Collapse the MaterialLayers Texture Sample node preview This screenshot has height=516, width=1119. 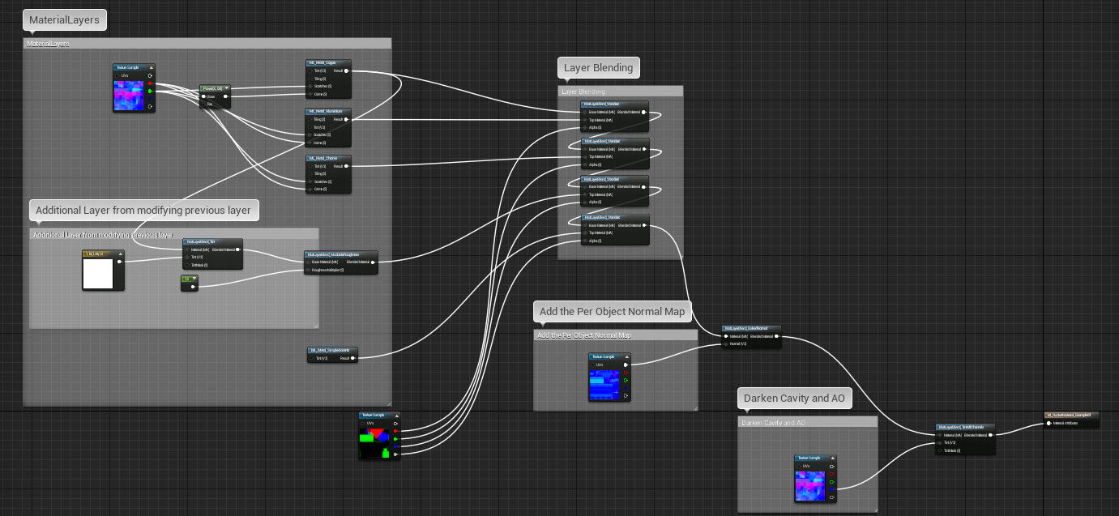tap(150, 68)
